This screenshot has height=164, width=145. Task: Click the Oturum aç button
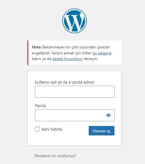(102, 131)
